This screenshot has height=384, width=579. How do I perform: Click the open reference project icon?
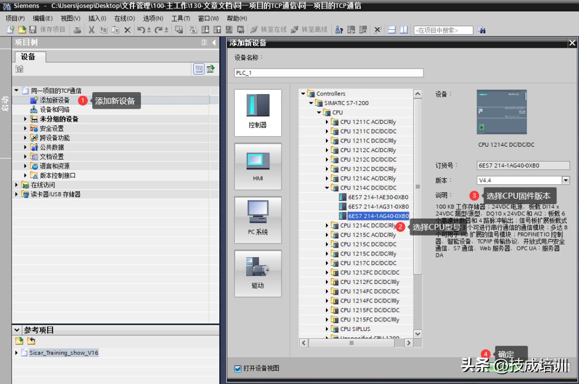[x=19, y=341]
